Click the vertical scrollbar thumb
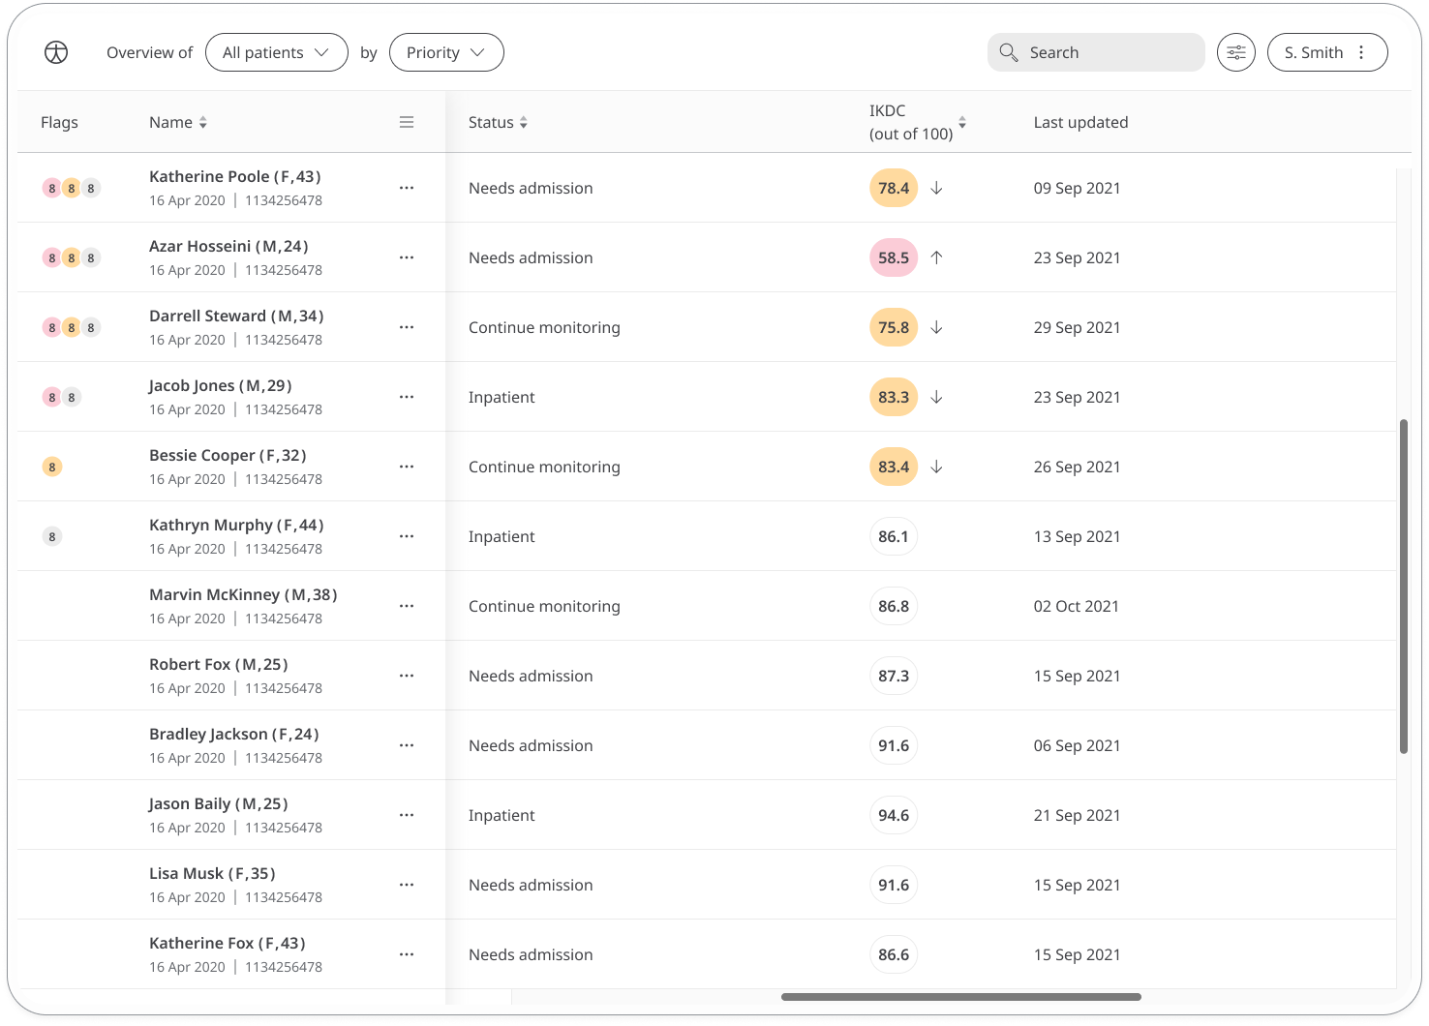Viewport: 1429px width, 1026px height. (1404, 586)
